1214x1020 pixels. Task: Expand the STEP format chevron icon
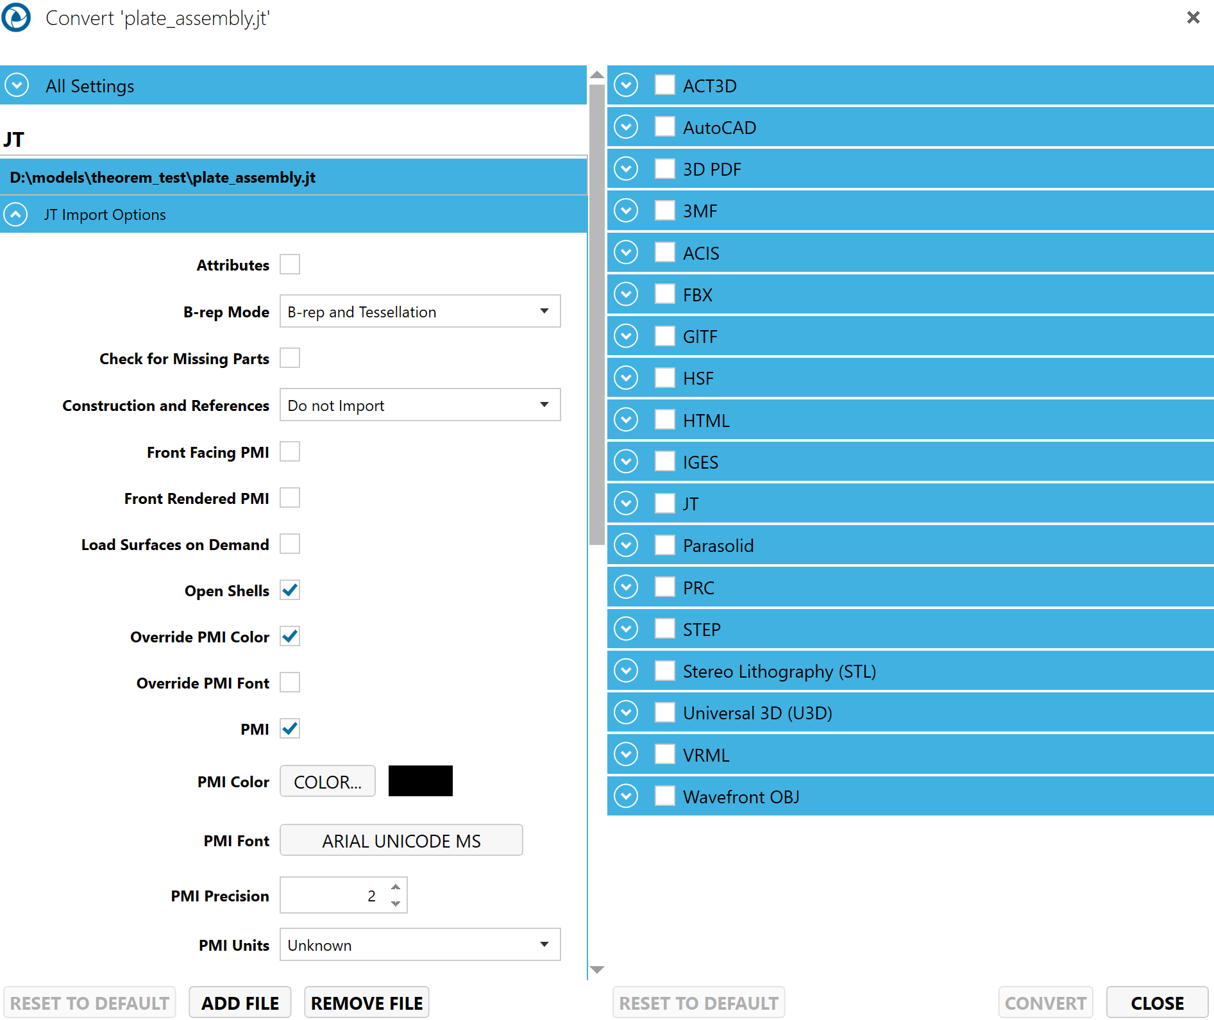[x=626, y=629]
